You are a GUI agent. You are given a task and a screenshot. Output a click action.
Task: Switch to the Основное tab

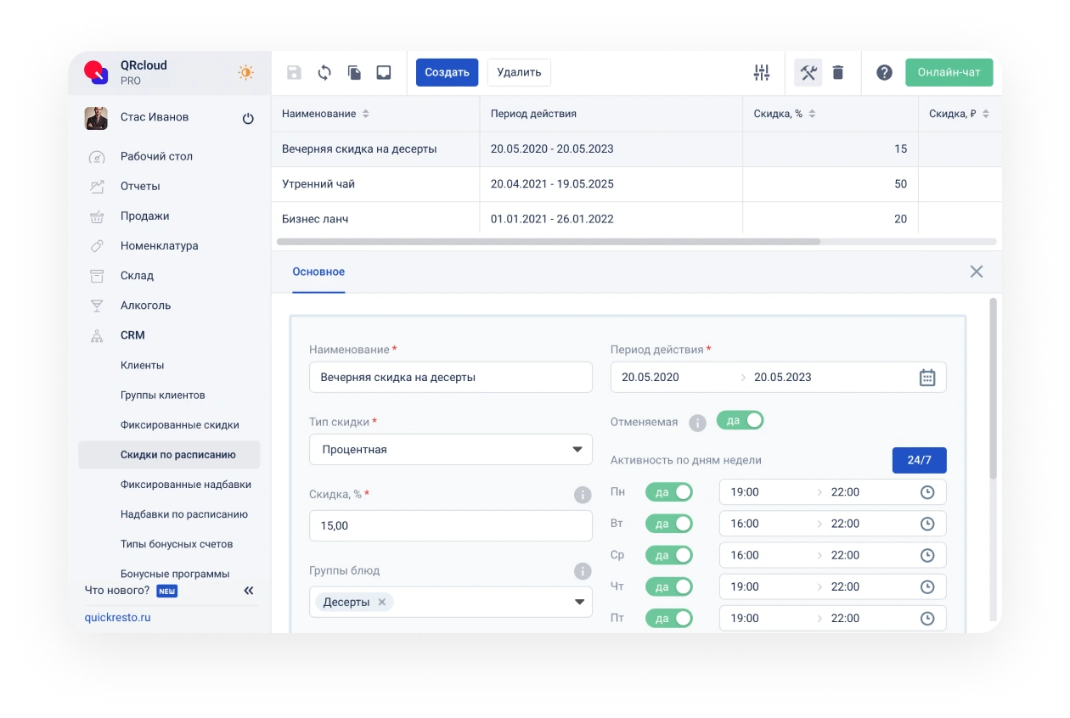(x=318, y=272)
